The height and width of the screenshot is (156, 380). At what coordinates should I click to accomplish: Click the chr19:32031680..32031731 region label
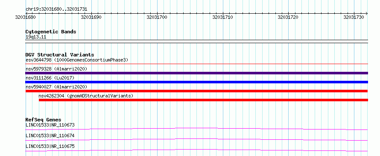tap(56, 9)
